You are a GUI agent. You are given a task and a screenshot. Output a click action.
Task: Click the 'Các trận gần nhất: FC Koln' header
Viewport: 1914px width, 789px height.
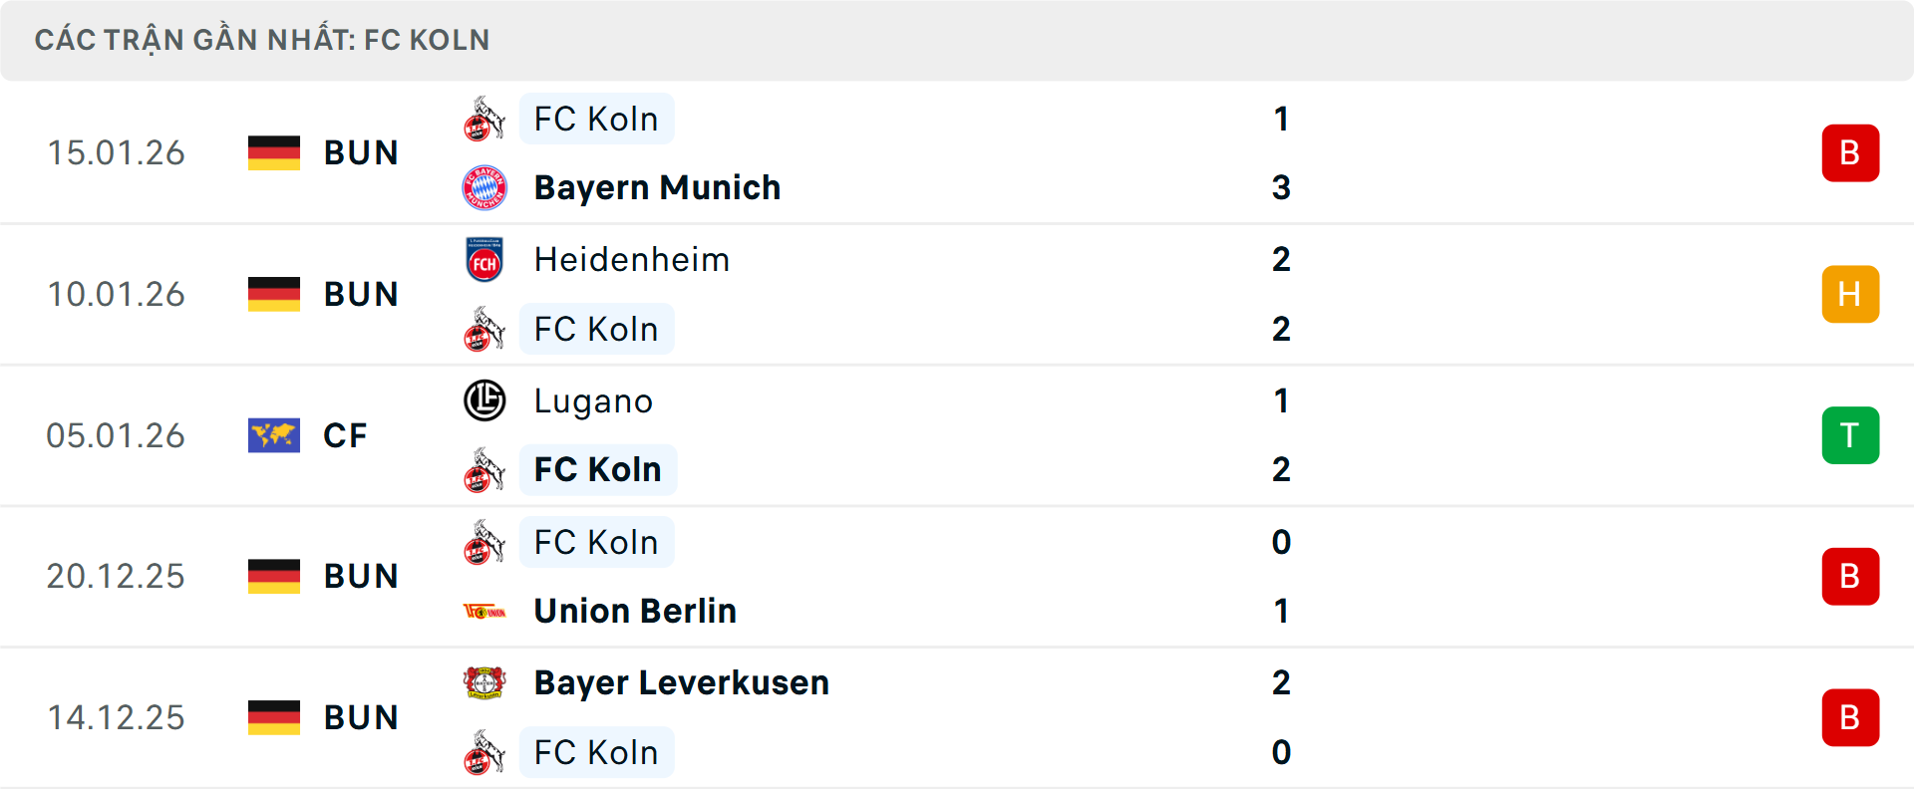point(262,40)
